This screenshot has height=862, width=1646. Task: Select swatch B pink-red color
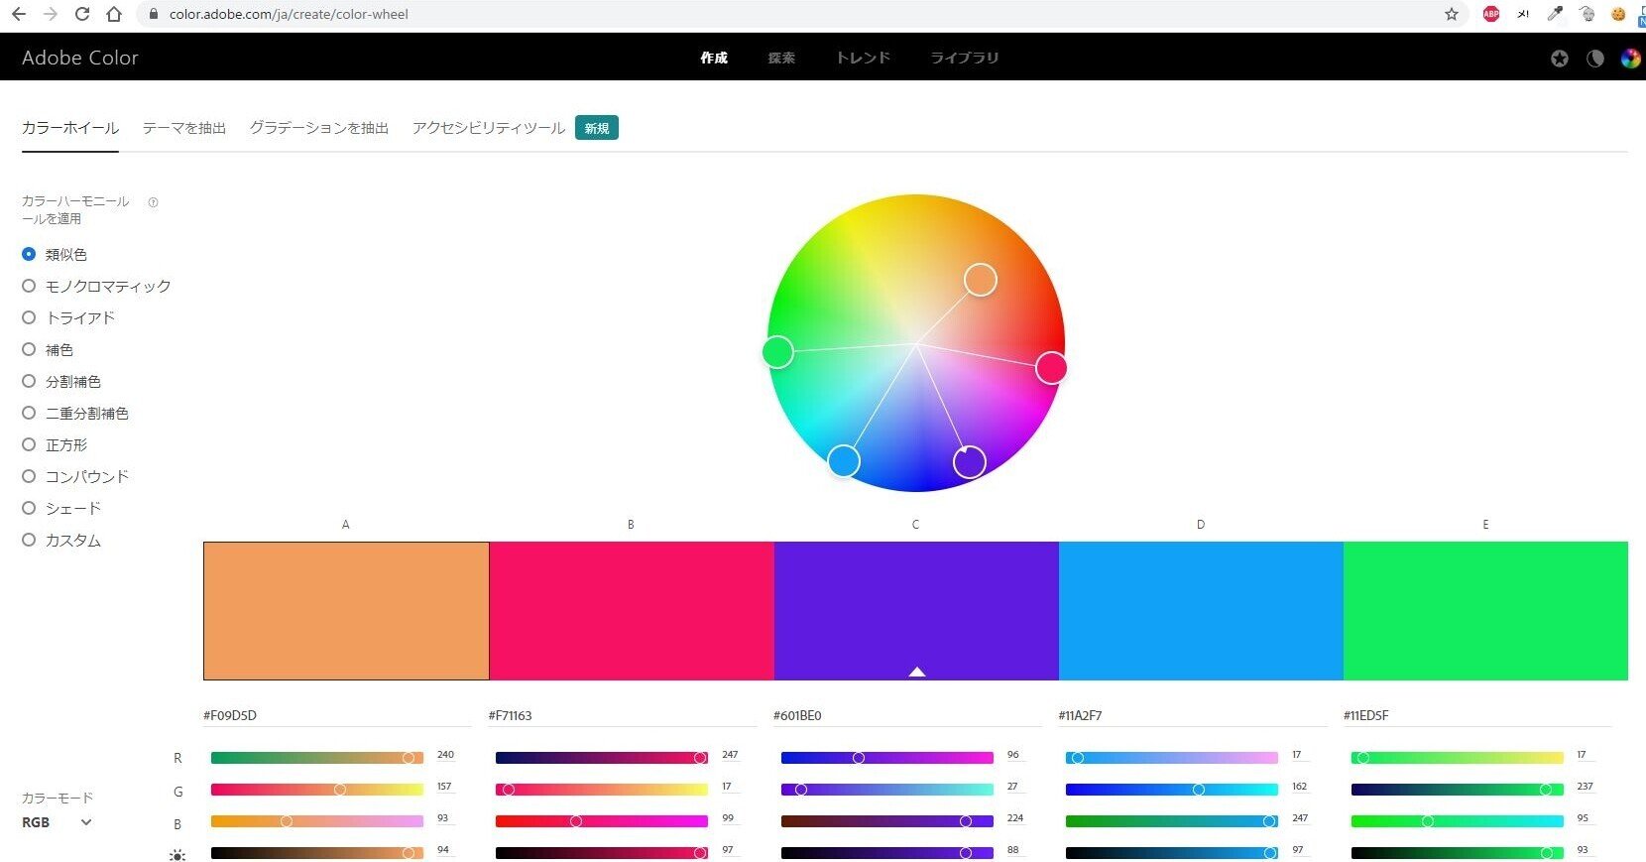632,611
